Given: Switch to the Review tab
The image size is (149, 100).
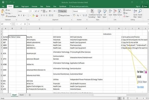Looking at the screenshot, I should pos(48,6).
